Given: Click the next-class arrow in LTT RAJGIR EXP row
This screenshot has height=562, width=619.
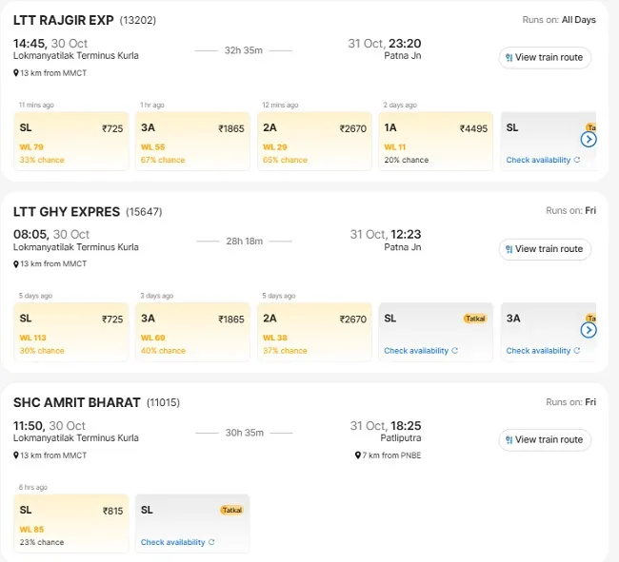Looking at the screenshot, I should point(589,139).
